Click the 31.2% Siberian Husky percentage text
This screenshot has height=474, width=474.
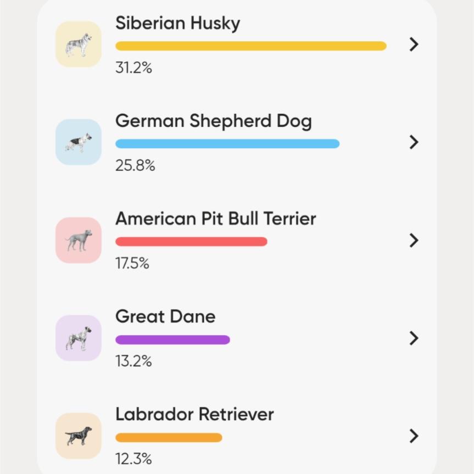click(x=133, y=68)
